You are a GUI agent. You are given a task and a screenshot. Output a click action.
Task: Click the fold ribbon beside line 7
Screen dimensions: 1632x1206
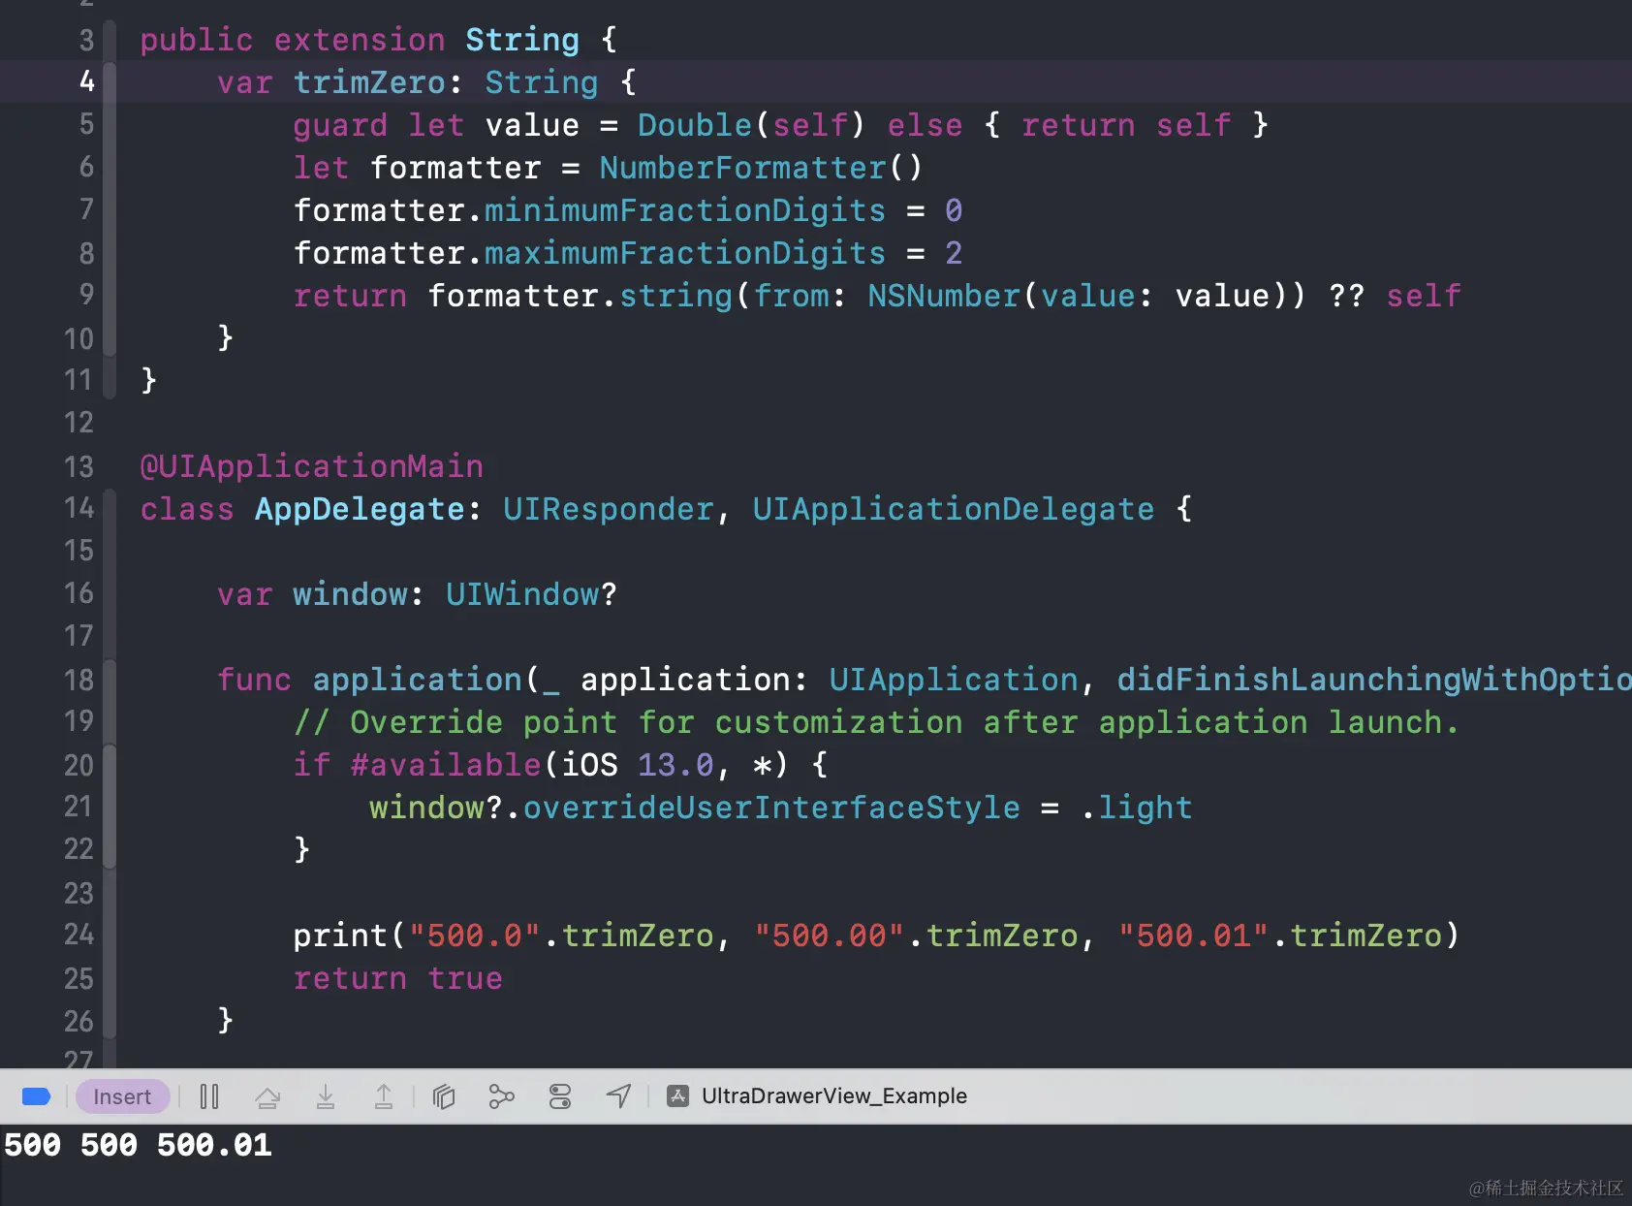point(110,209)
